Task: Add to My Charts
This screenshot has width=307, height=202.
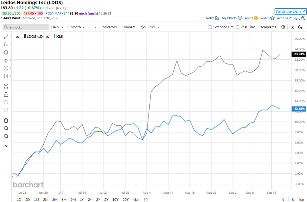Action: point(232,18)
